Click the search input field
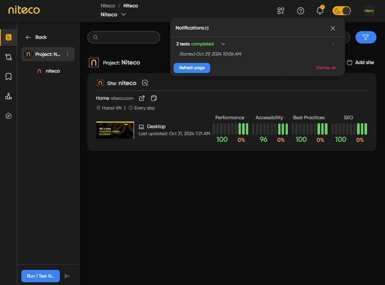The width and height of the screenshot is (385, 285). tap(124, 37)
